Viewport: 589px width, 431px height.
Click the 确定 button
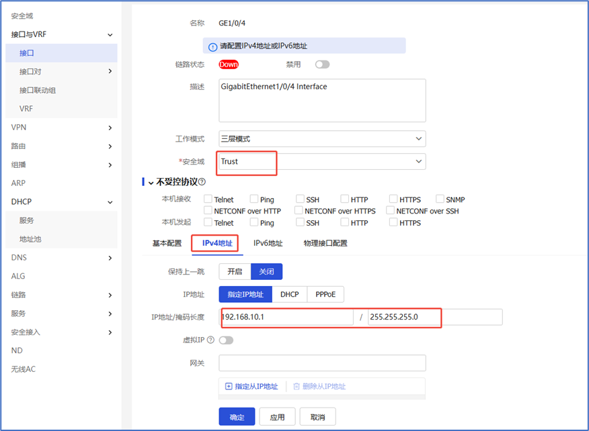(x=237, y=417)
